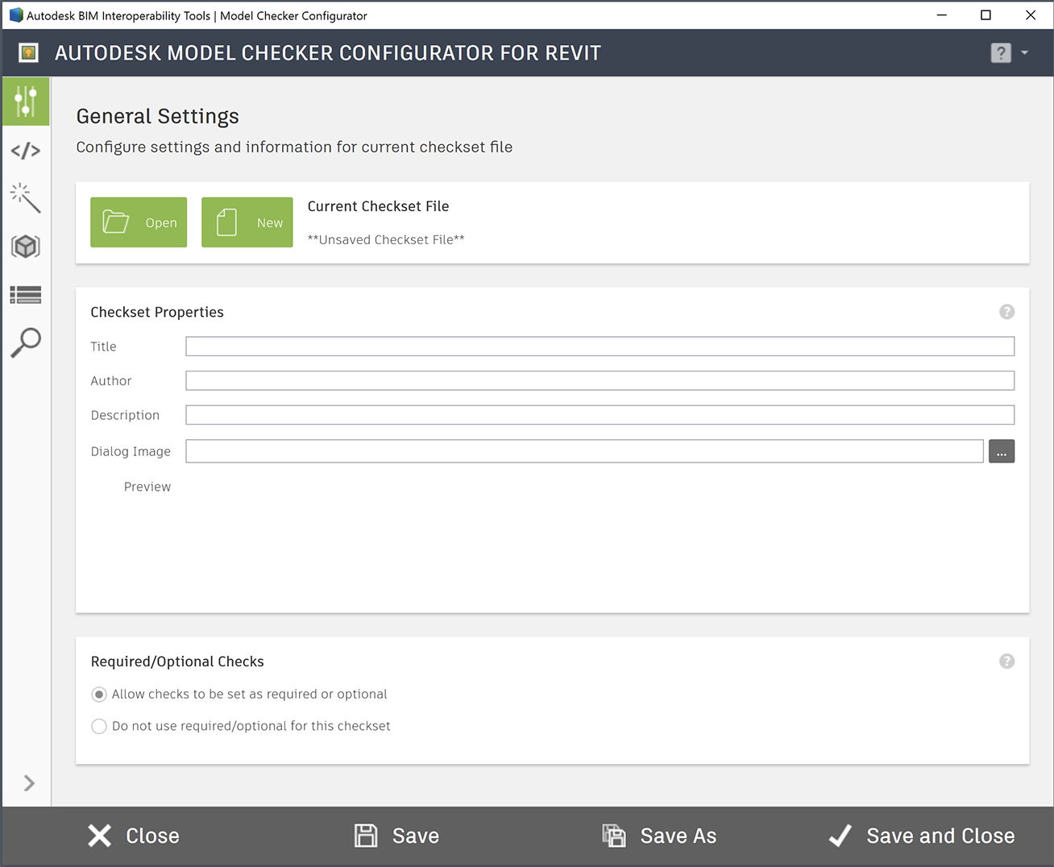Show help for Checkset Properties
The image size is (1054, 867).
(1007, 312)
